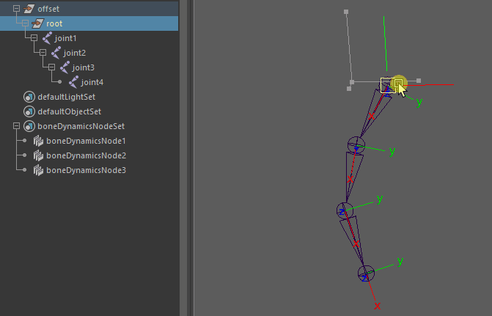
Task: Select boneDynamicsNode2 in the set
Action: [x=86, y=155]
